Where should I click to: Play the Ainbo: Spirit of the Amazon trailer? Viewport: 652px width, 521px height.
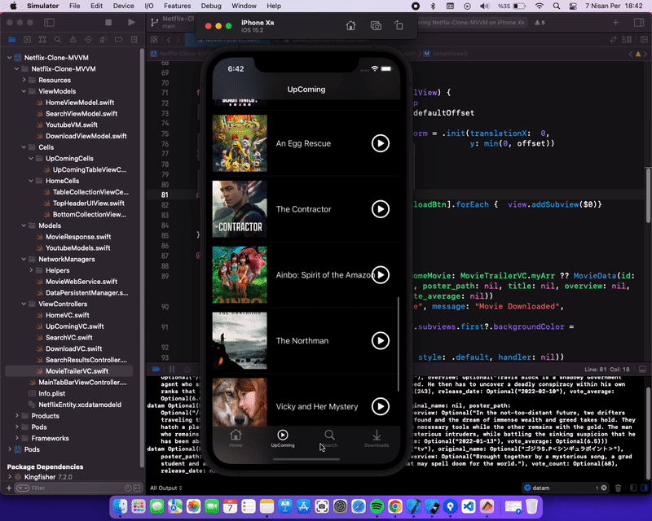tap(381, 274)
